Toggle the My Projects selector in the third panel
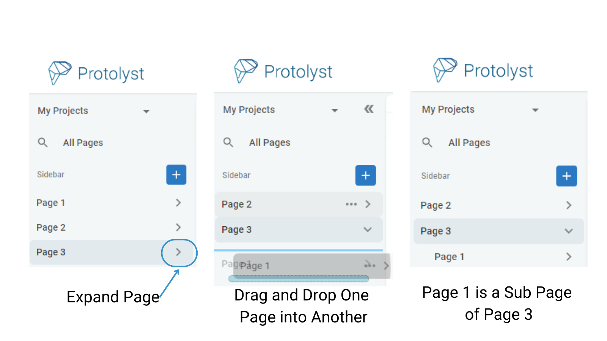This screenshot has height=341, width=607. point(535,110)
